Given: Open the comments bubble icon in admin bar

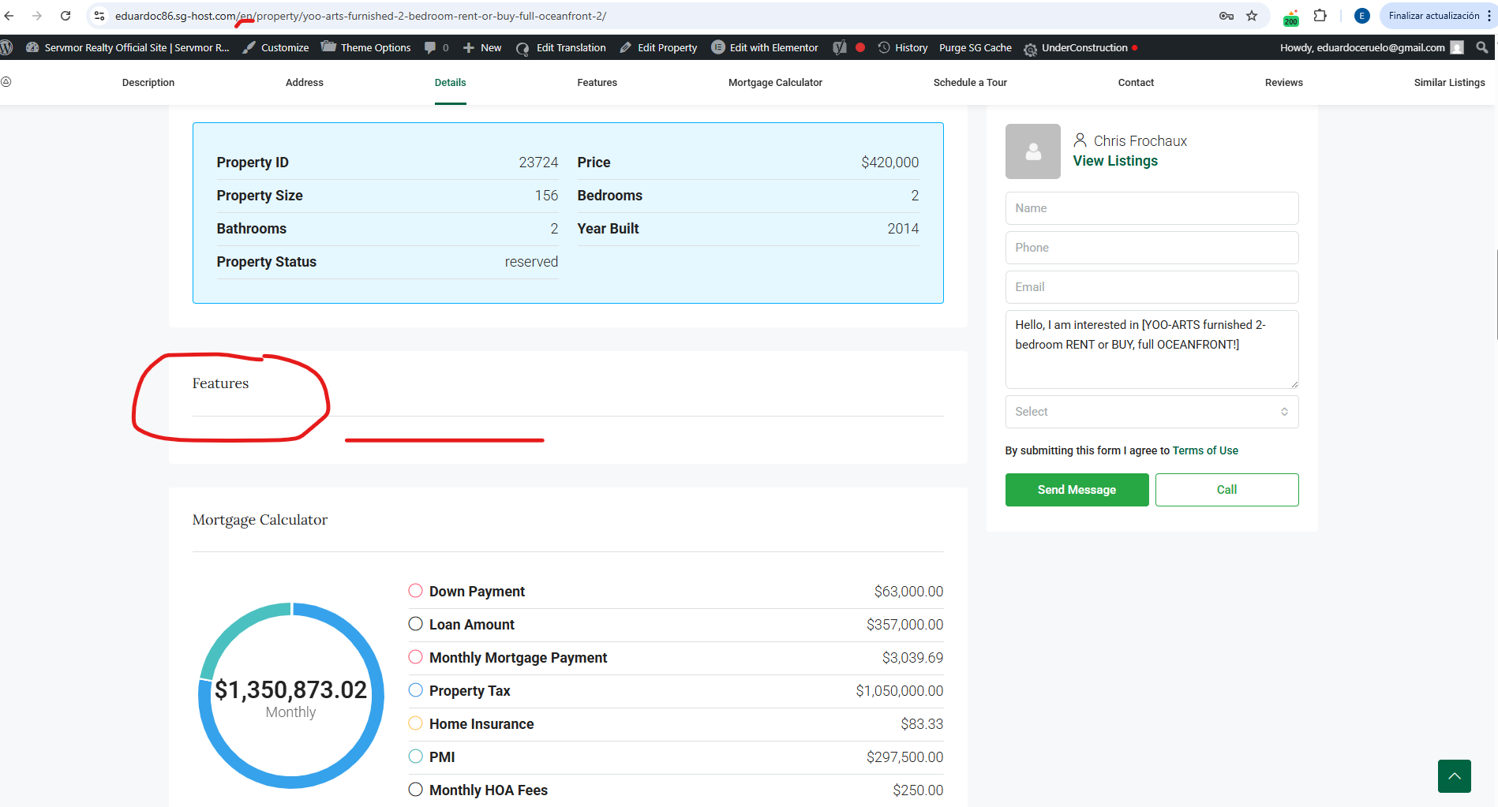Looking at the screenshot, I should (x=436, y=47).
